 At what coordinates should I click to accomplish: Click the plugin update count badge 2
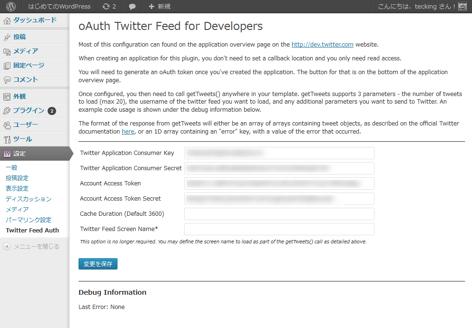[52, 111]
